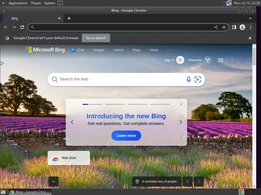Open Bing hamburger settings menu
Viewport: 261px width, 195px height.
(x=220, y=60)
